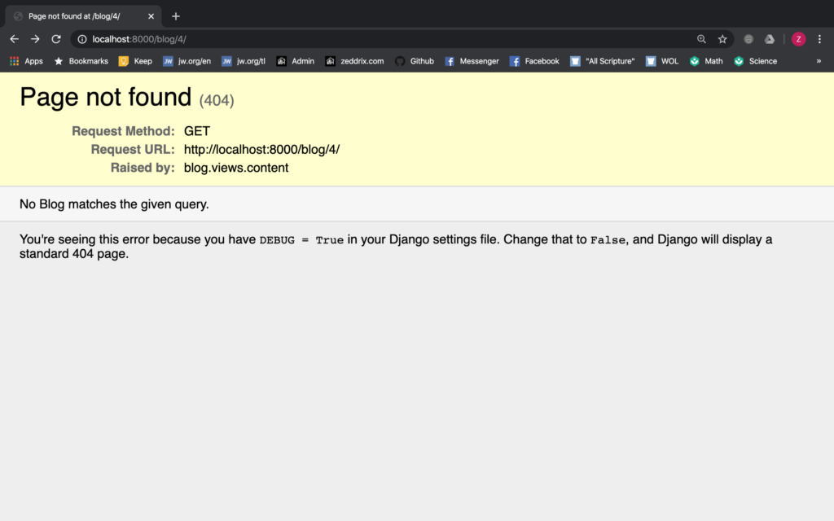Image resolution: width=834 pixels, height=521 pixels.
Task: Open the Github bookmark
Action: click(415, 61)
